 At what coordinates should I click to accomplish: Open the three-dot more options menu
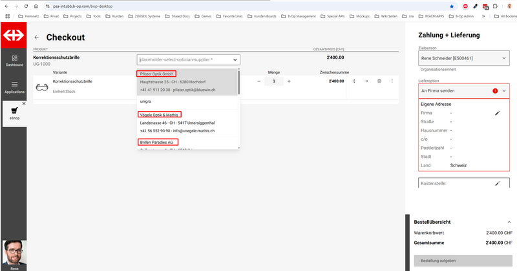tap(390, 81)
